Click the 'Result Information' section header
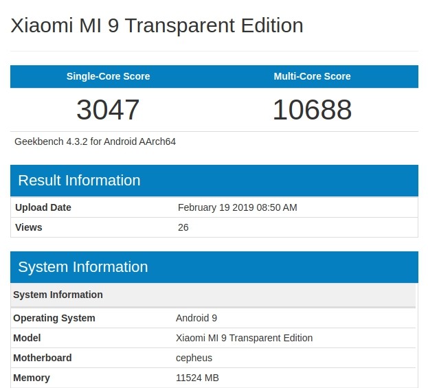The height and width of the screenshot is (388, 428). [x=214, y=181]
